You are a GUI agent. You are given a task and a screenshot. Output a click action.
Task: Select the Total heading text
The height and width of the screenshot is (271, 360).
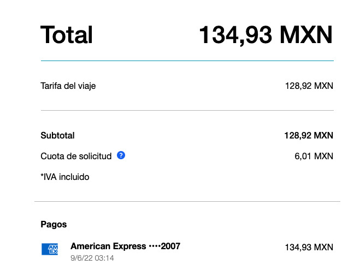(67, 35)
